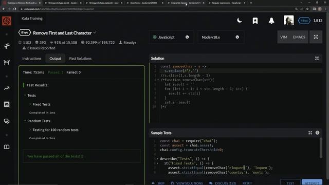This screenshot has height=185, width=329.
Task: Open Sample Tests help icon
Action: (317, 133)
